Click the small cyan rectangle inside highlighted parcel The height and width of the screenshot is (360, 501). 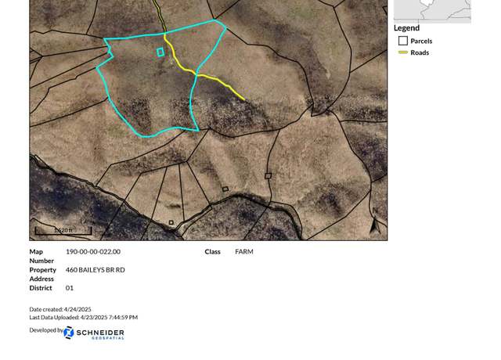160,52
